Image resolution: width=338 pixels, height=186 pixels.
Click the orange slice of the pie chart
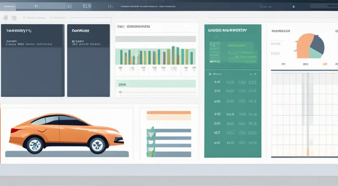point(304,46)
